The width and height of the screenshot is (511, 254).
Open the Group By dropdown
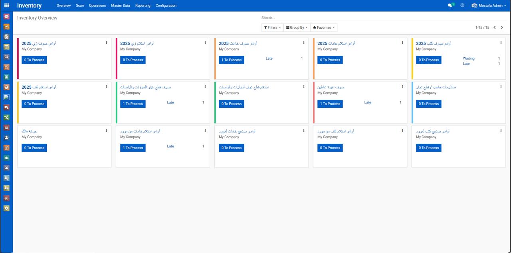[x=297, y=27]
